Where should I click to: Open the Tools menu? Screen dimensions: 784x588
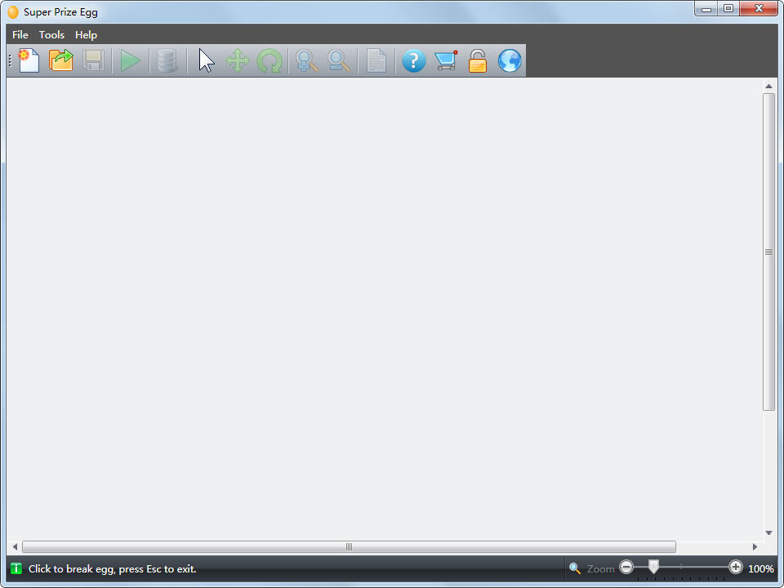coord(51,35)
